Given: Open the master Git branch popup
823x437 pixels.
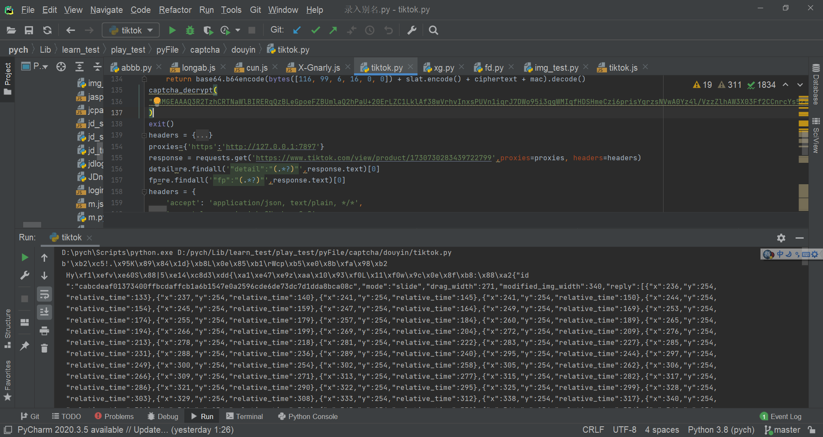Looking at the screenshot, I should [x=782, y=430].
